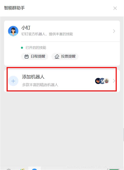Open the 日程提醒 skill label
Image resolution: width=124 pixels, height=170 pixels.
click(x=38, y=56)
